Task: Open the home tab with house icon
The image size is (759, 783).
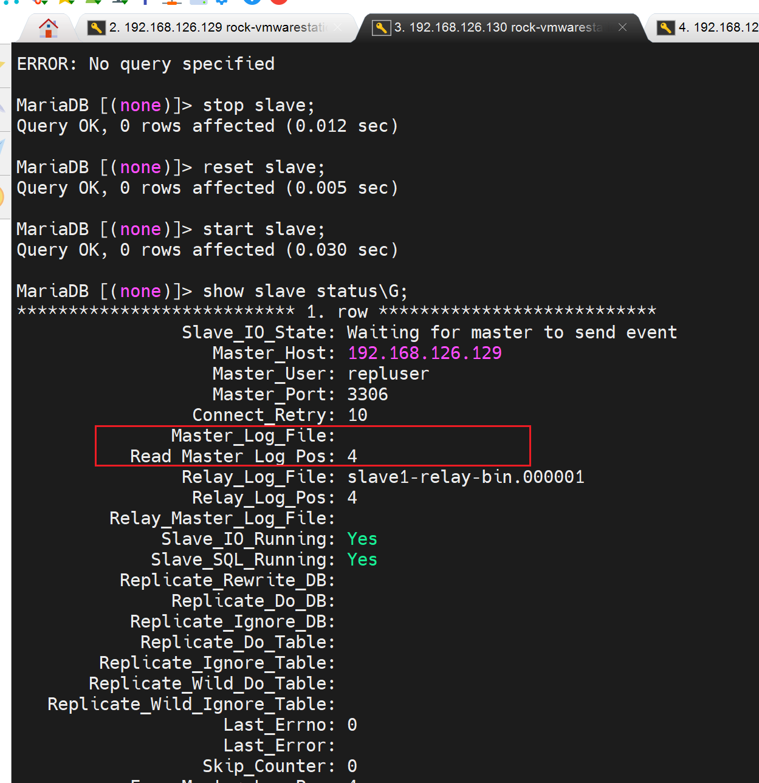Action: point(48,27)
